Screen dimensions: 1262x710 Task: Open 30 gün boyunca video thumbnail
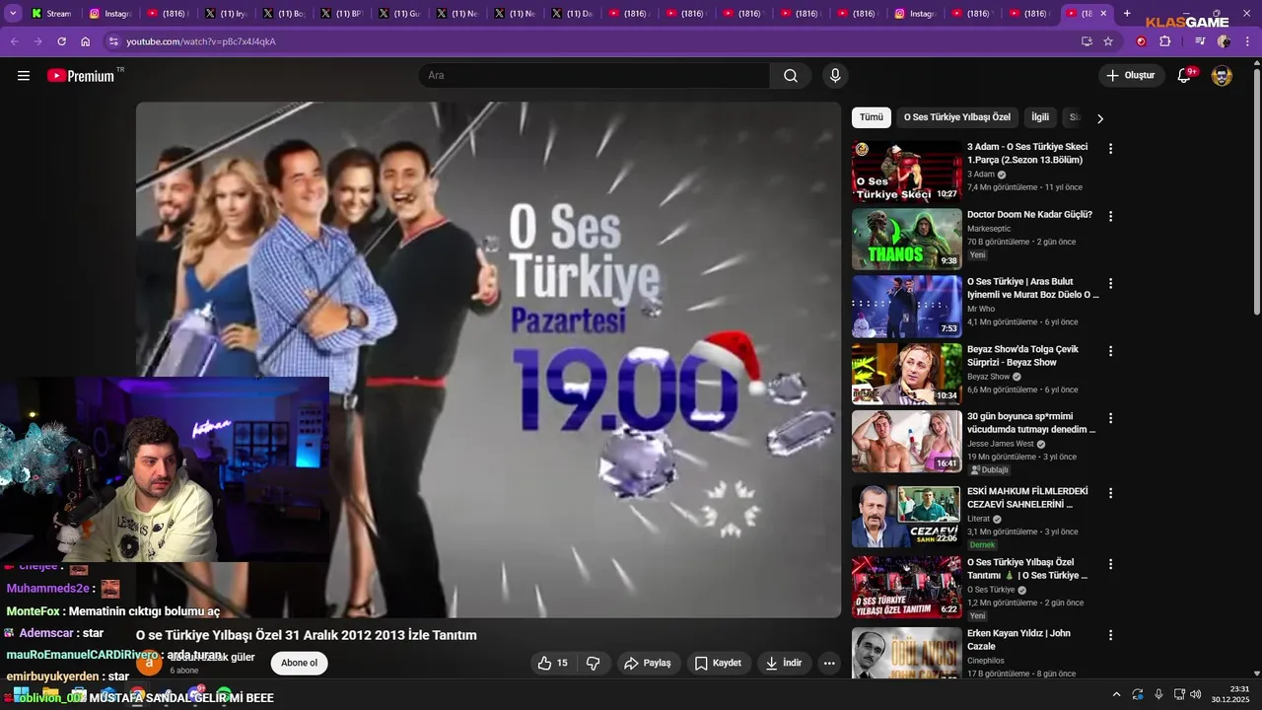907,441
